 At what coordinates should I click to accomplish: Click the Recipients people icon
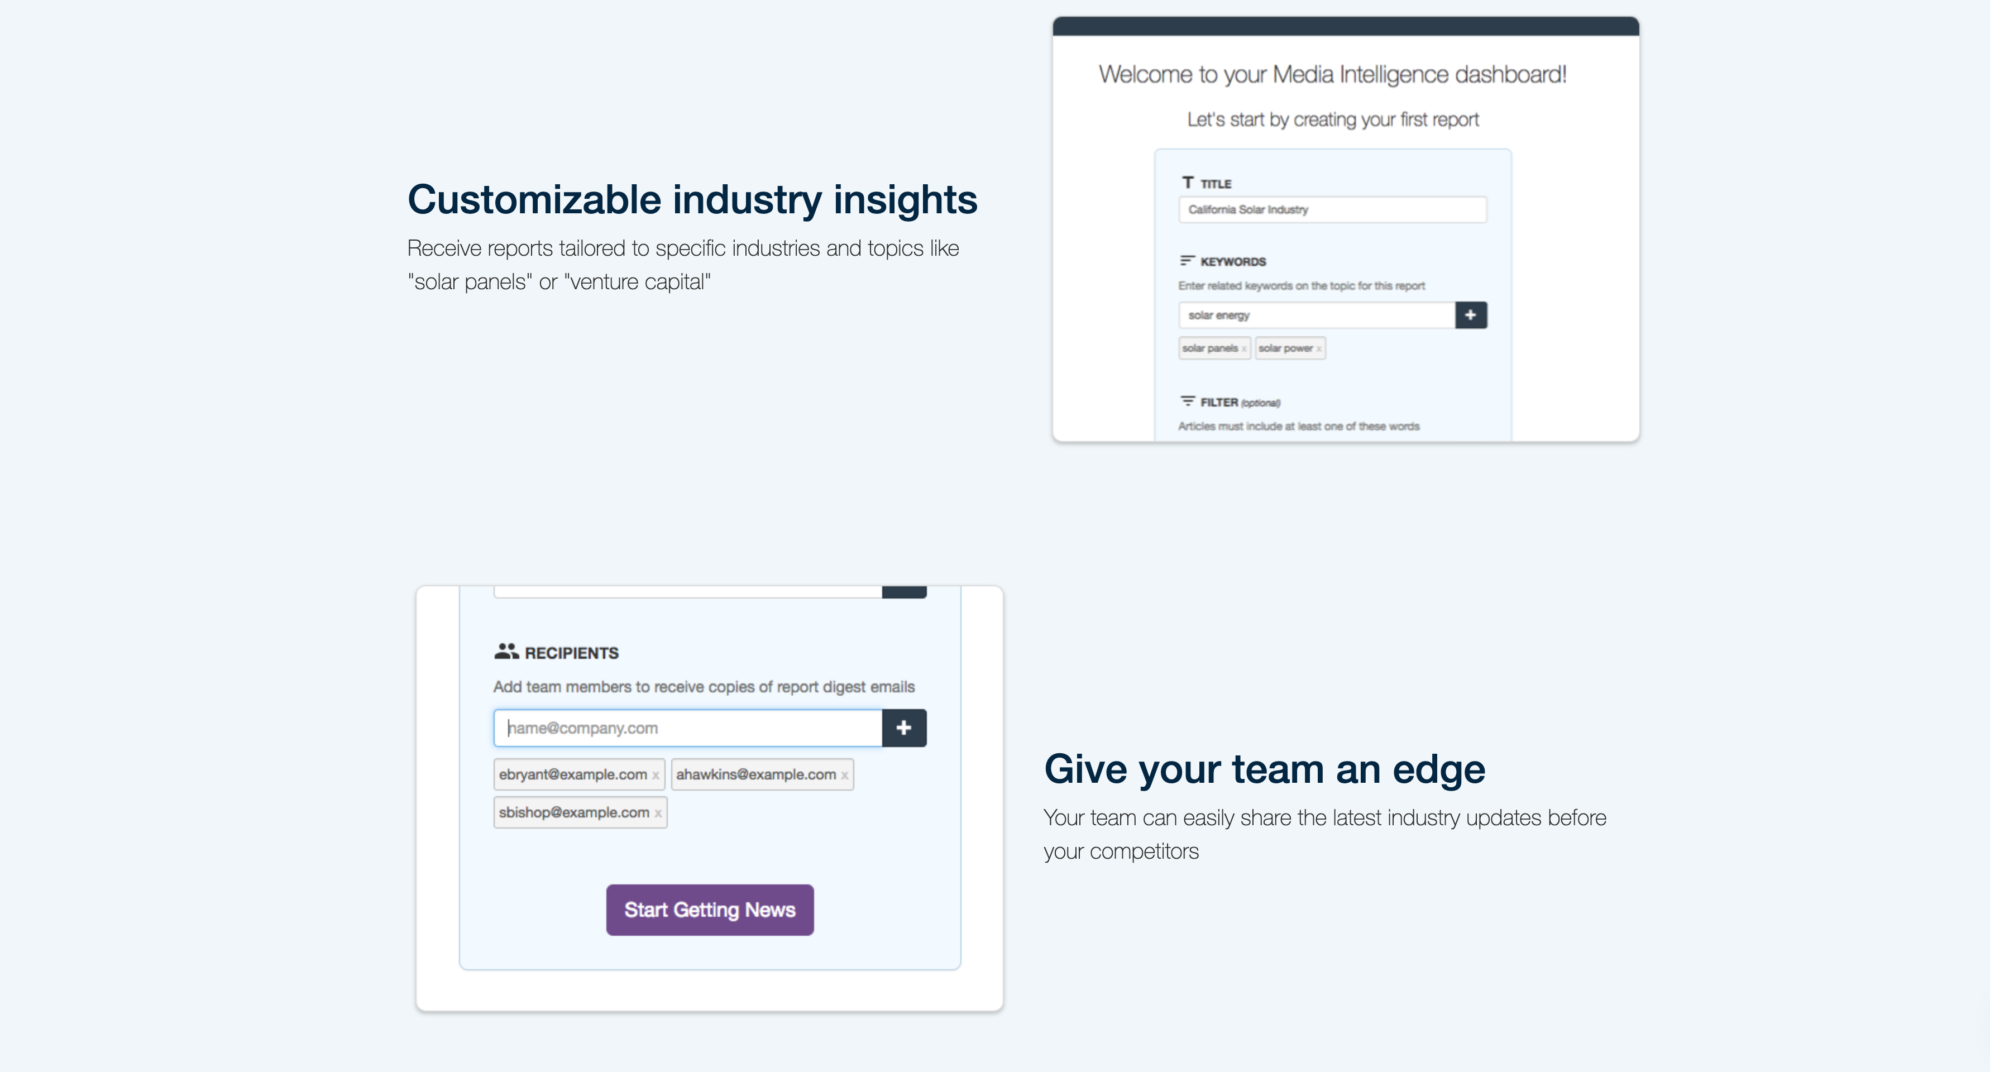pos(506,651)
